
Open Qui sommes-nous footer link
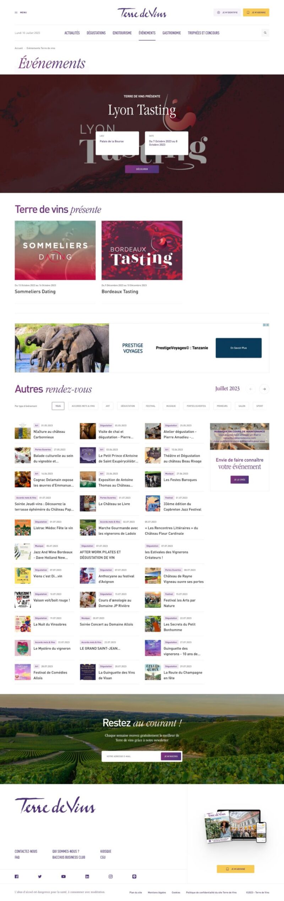[66, 851]
